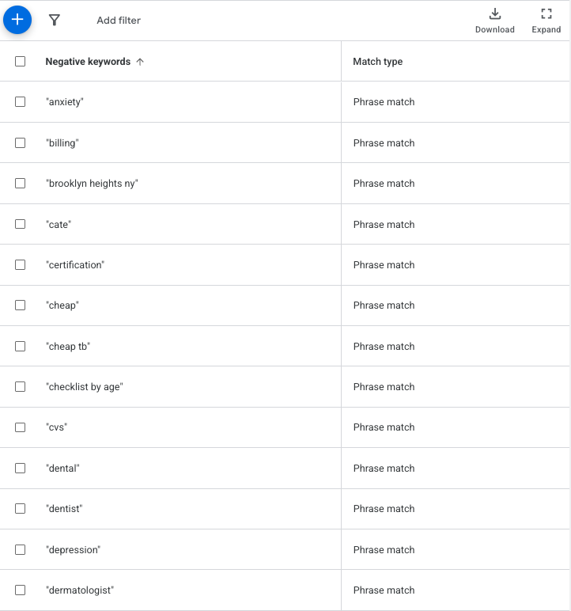Click the sort arrow beside Negative keywords
Viewport: 571px width, 611px height.
(x=140, y=62)
